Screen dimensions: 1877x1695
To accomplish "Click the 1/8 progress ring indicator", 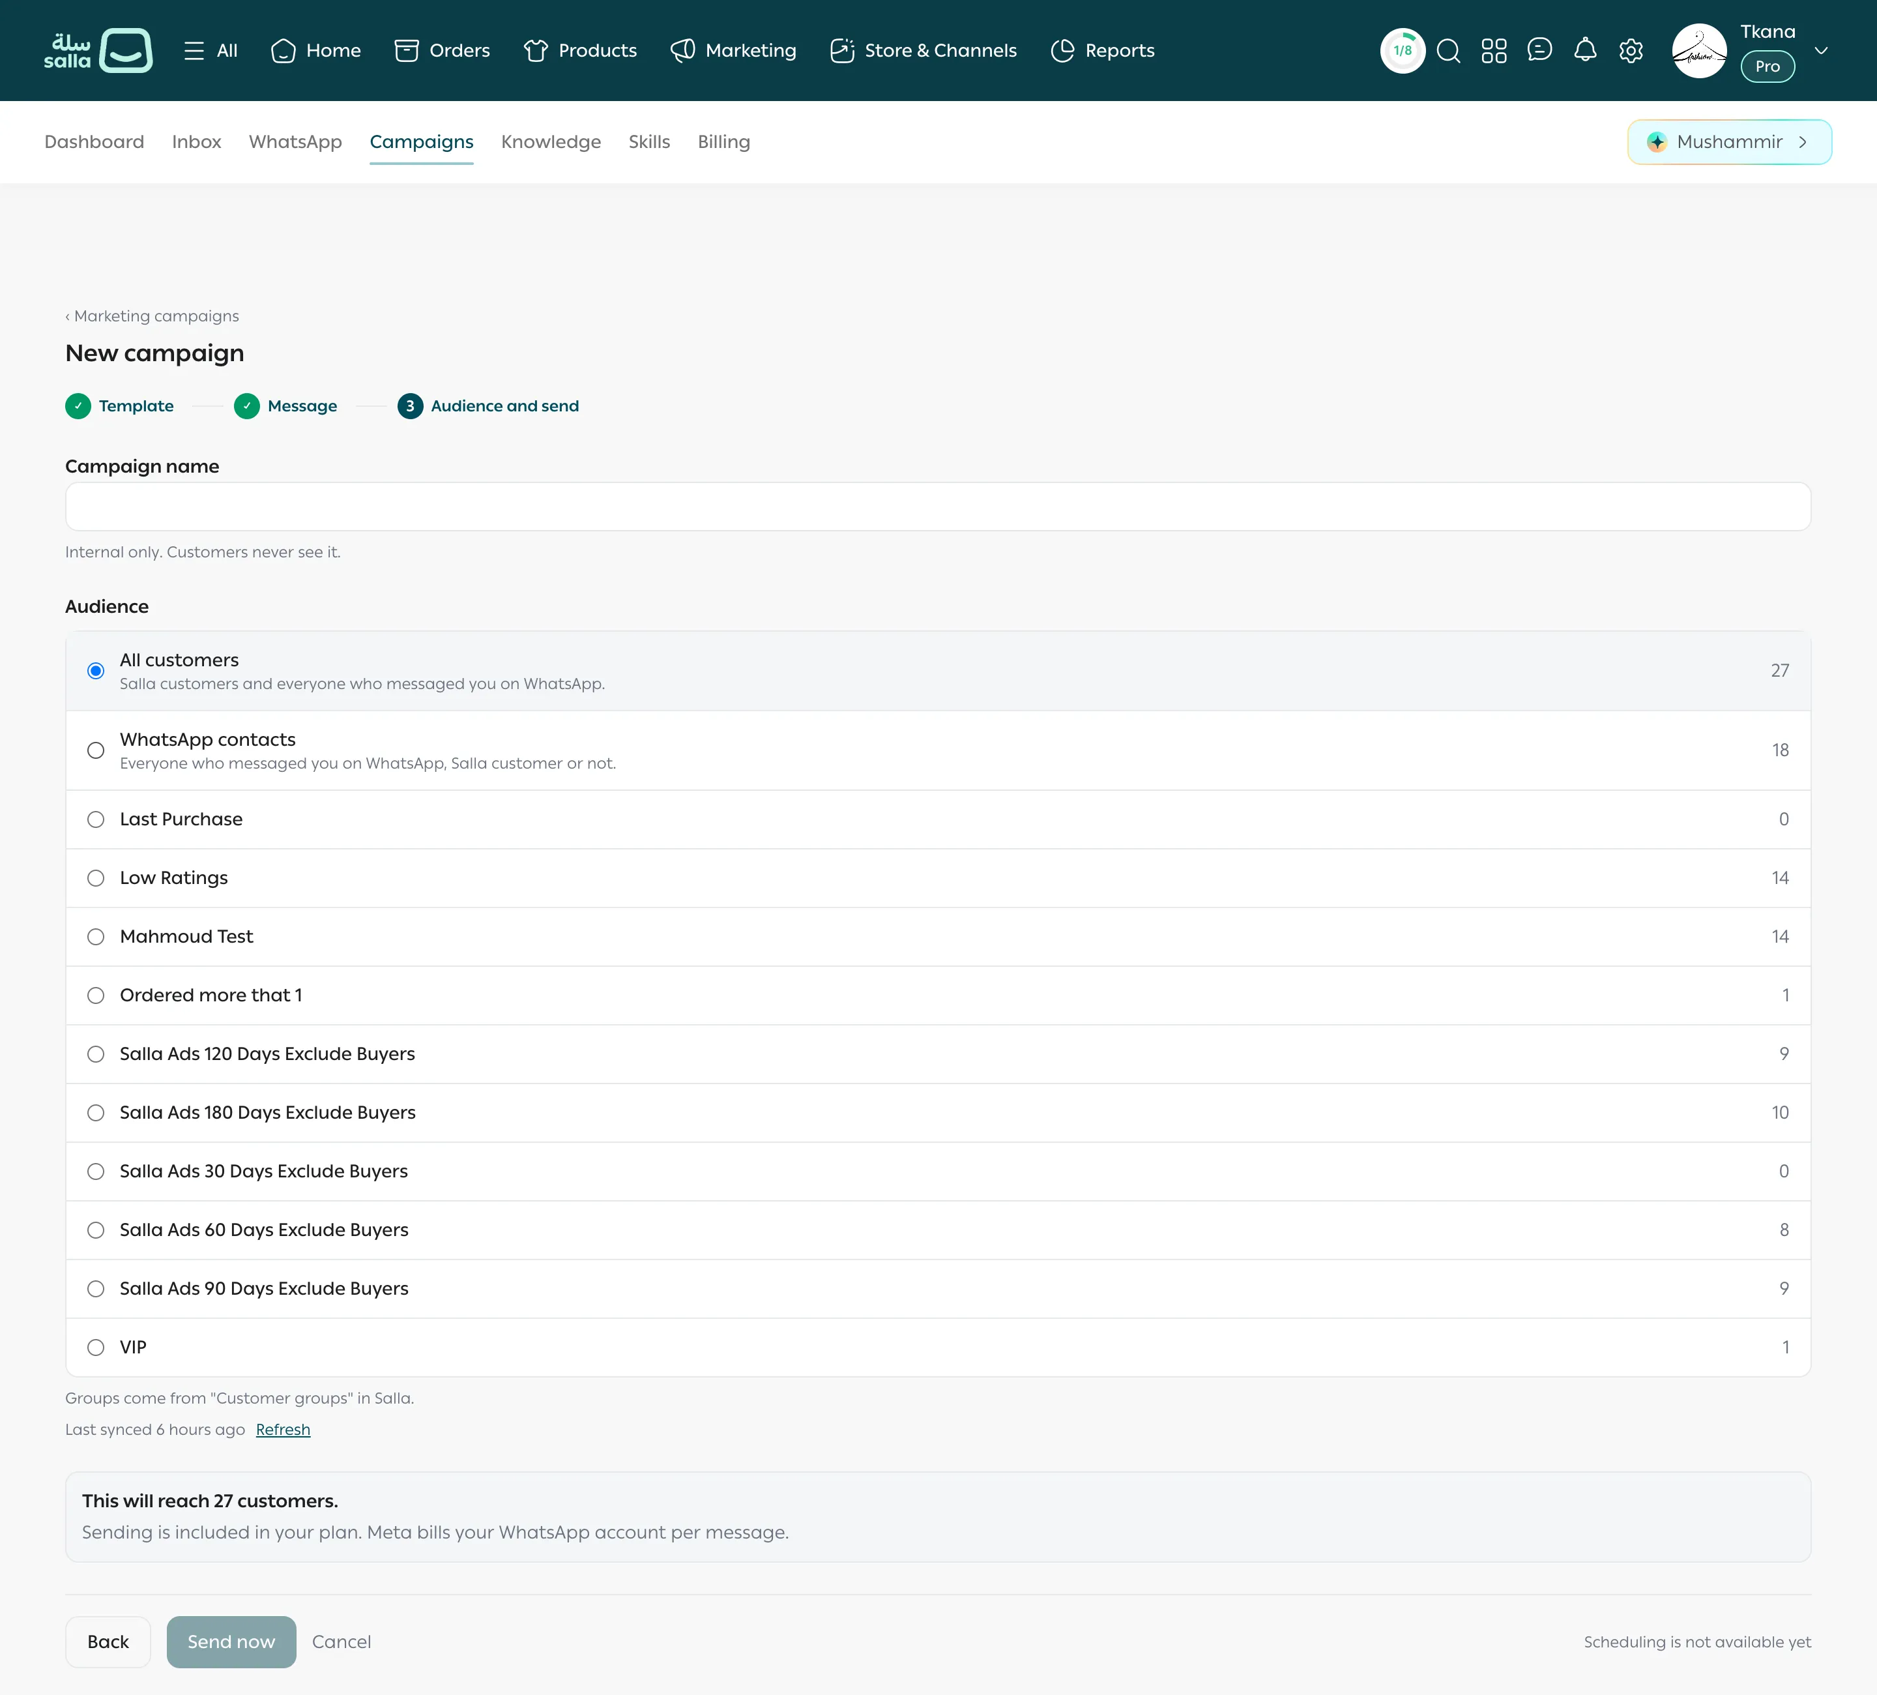I will pyautogui.click(x=1402, y=50).
